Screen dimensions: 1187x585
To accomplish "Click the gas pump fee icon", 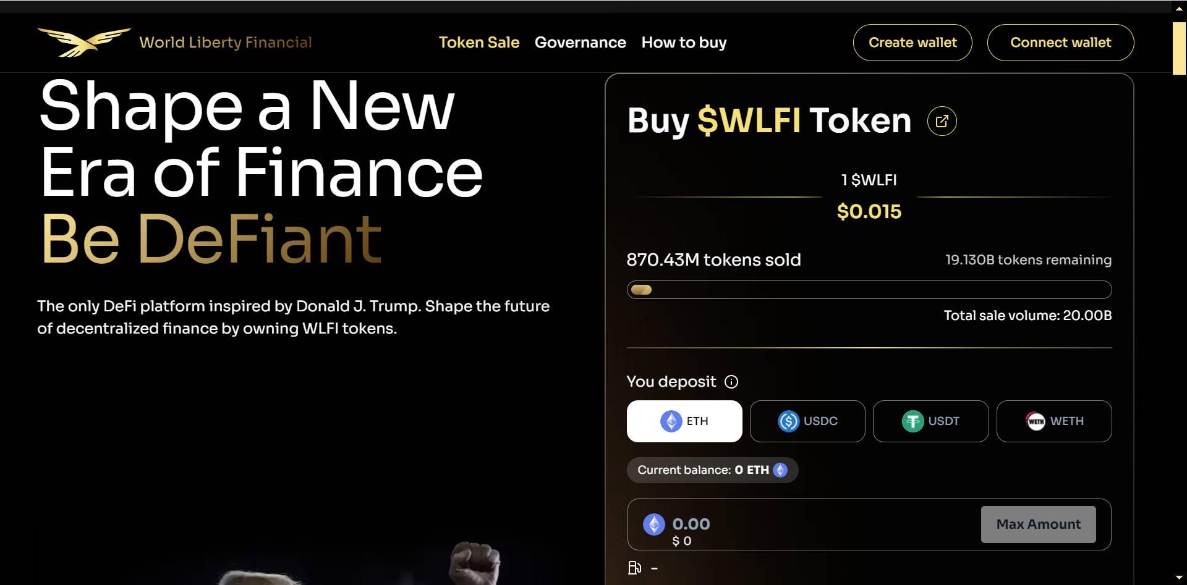I will pos(634,568).
